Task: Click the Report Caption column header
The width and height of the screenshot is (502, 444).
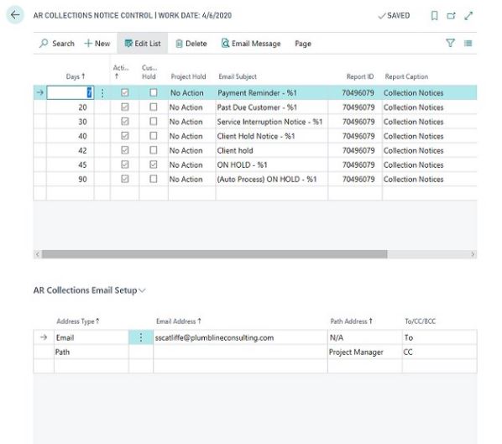Action: [x=406, y=76]
